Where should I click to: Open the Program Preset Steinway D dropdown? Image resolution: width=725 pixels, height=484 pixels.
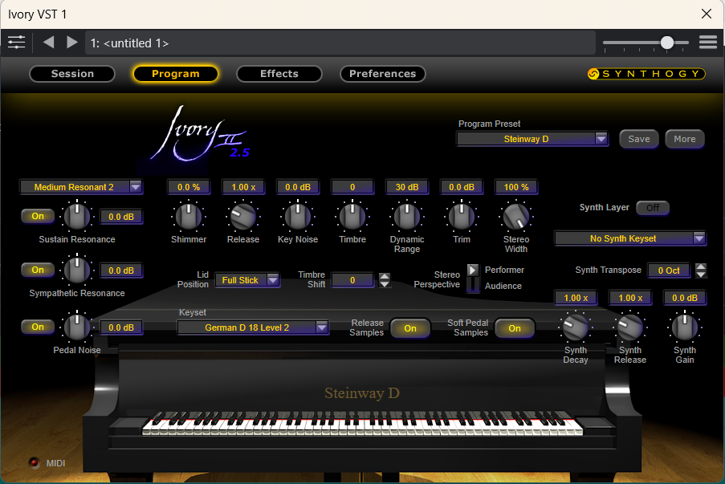[532, 139]
